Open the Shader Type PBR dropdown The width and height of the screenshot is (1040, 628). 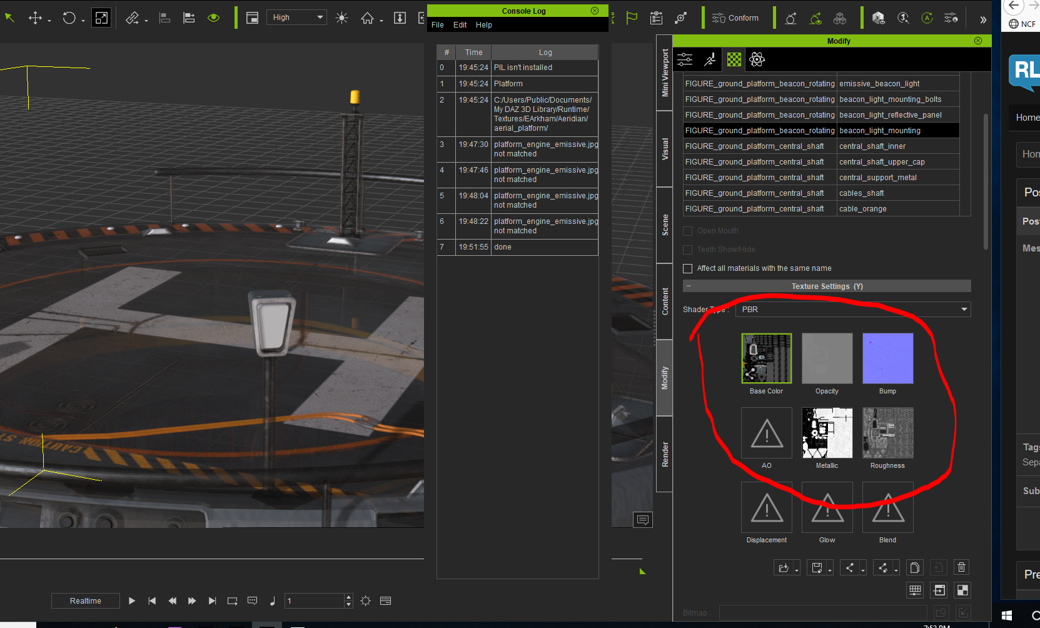[x=853, y=310]
